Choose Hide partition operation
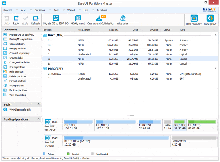This screenshot has width=220, height=162. pyautogui.click(x=16, y=72)
